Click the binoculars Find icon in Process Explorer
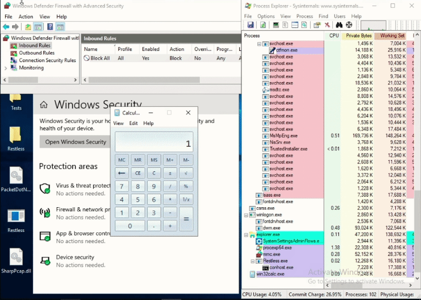The width and height of the screenshot is (421, 300). tap(339, 25)
